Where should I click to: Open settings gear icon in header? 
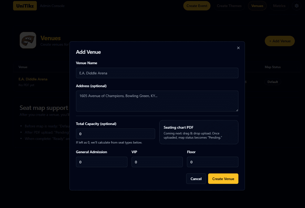pos(296,6)
